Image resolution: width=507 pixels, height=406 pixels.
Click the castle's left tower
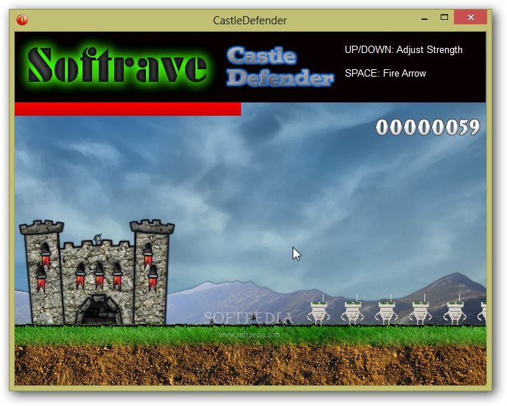click(x=43, y=272)
